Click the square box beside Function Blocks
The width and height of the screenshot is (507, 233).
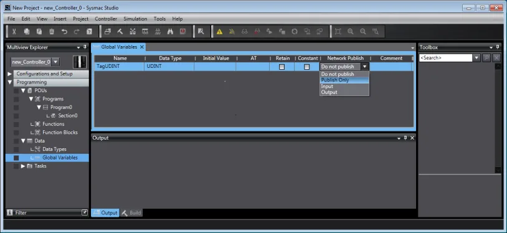[16, 133]
